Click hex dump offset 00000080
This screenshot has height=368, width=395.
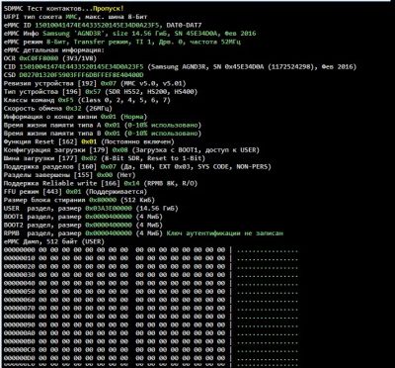19,317
